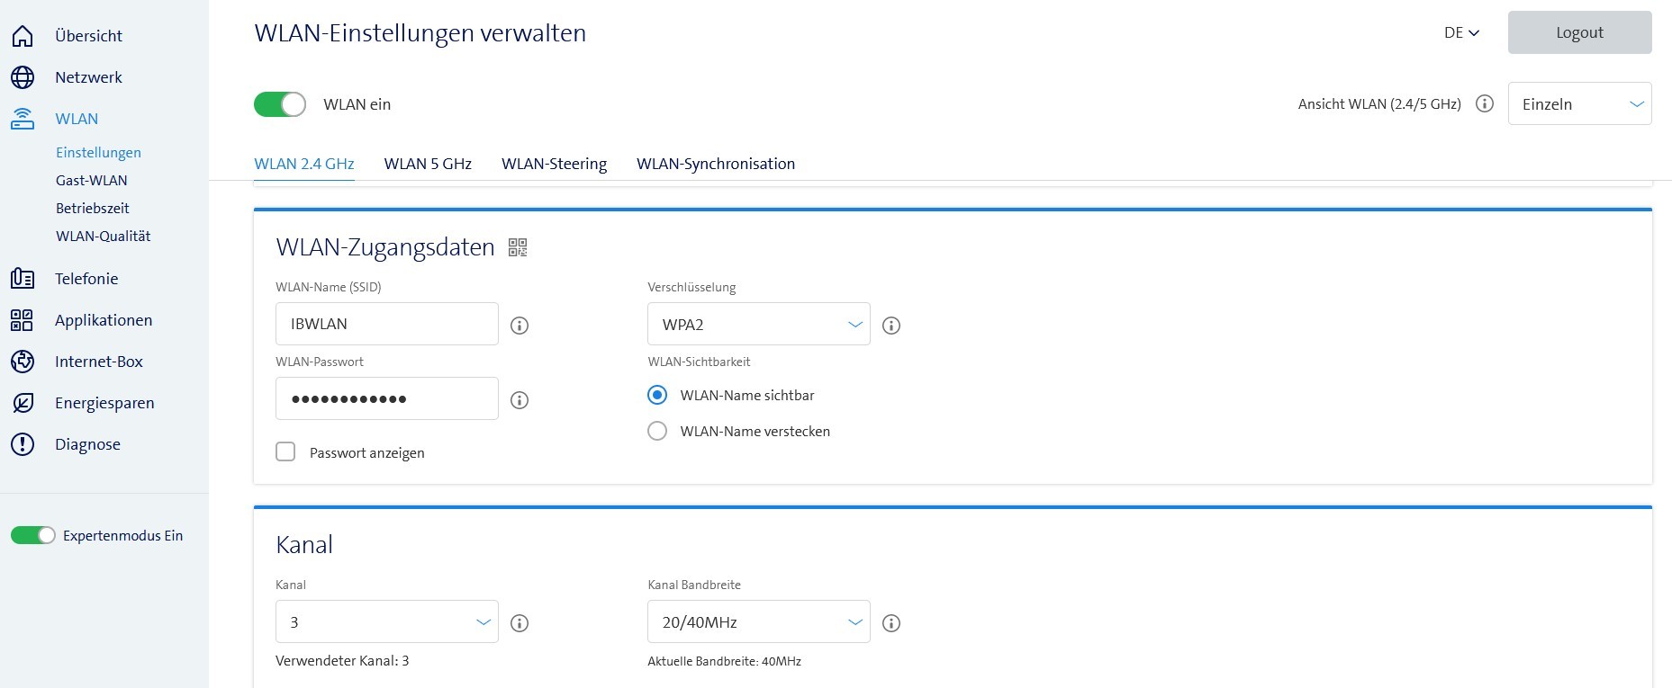Image resolution: width=1672 pixels, height=688 pixels.
Task: Open Übersicht via the home icon
Action: click(23, 36)
